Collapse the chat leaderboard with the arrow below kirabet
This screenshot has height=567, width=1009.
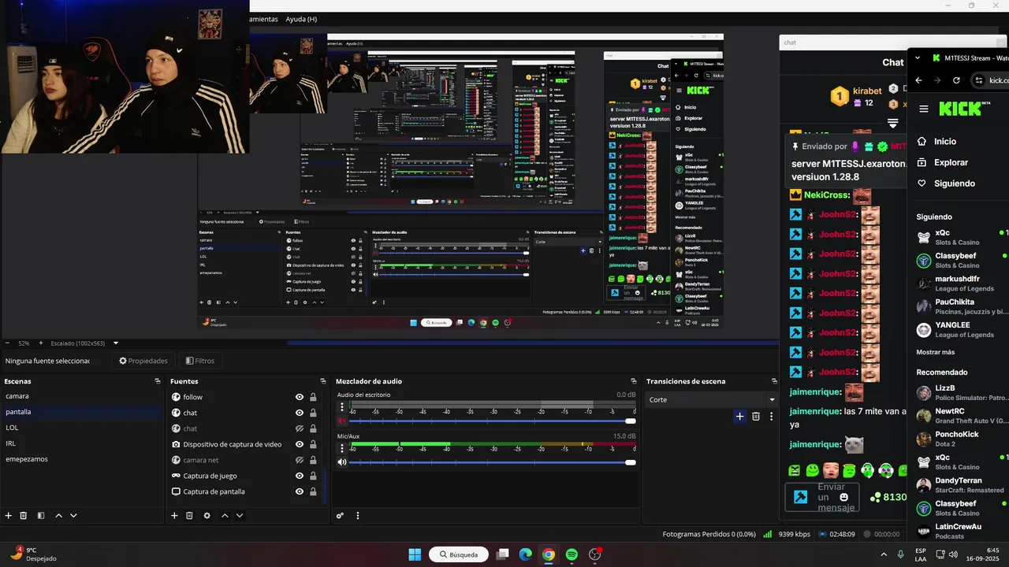tap(892, 124)
